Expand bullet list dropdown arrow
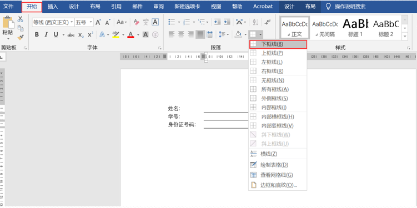Viewport: 417px width, 208px height. coord(179,22)
